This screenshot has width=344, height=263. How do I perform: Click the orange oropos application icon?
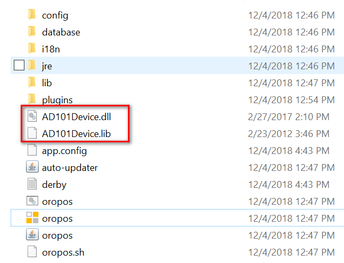32,217
